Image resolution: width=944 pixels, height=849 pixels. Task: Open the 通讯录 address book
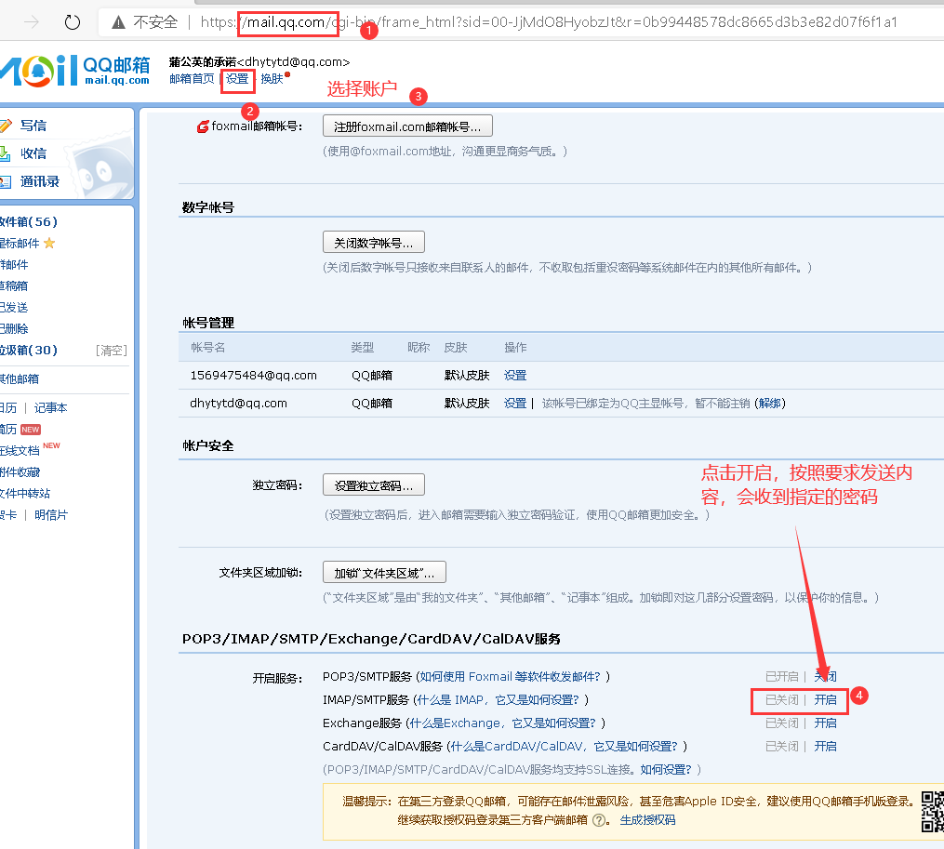coord(40,181)
